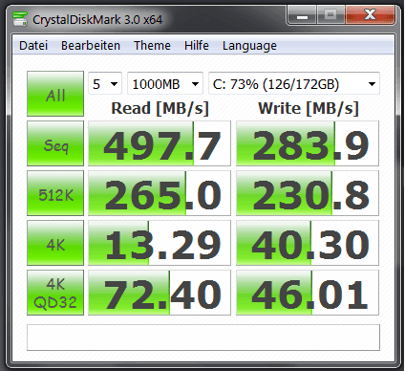405x371 pixels.
Task: Expand the drive selection dropdown C: 73%
Action: coord(294,83)
